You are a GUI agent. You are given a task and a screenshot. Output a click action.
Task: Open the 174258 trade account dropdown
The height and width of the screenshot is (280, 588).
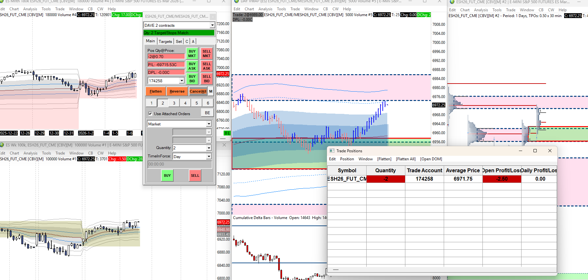(x=182, y=81)
